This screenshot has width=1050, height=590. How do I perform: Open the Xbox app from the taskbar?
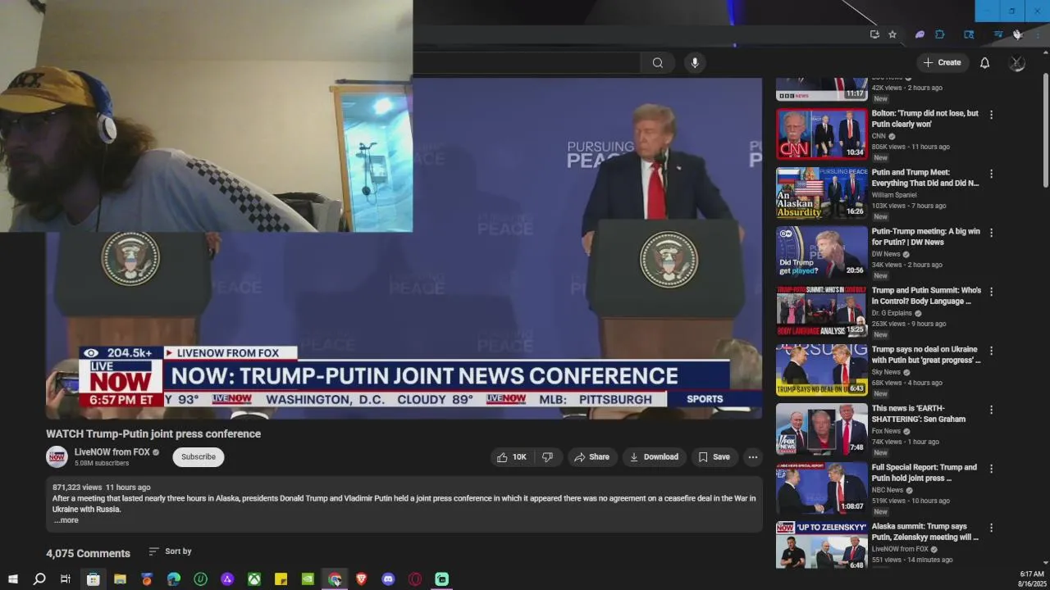254,579
